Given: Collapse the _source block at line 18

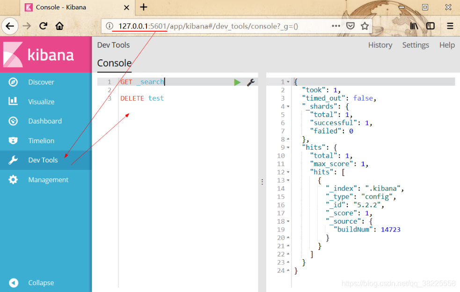Looking at the screenshot, I should [x=288, y=221].
